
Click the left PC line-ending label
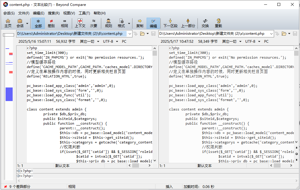124,42
